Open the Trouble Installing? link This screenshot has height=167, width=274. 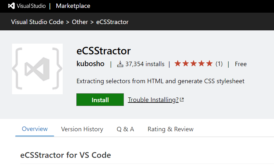(153, 100)
